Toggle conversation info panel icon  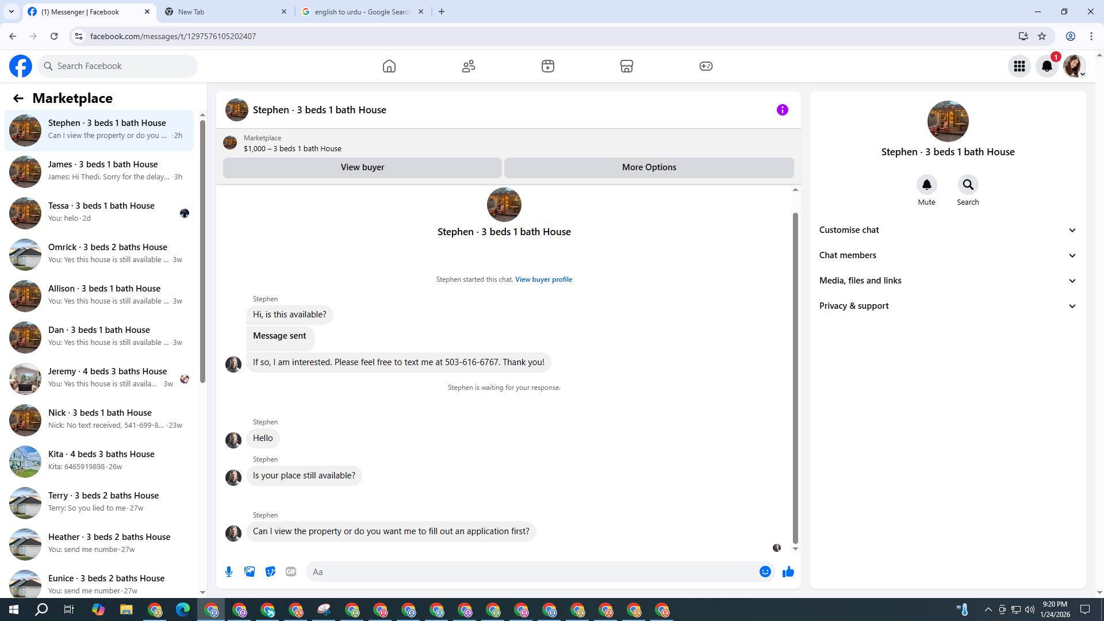[x=782, y=110]
